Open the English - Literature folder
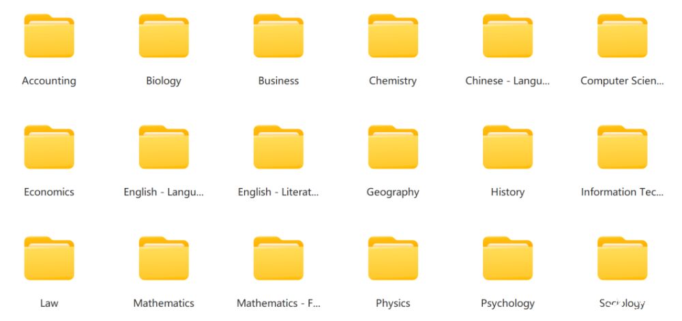This screenshot has height=321, width=682. pyautogui.click(x=278, y=147)
